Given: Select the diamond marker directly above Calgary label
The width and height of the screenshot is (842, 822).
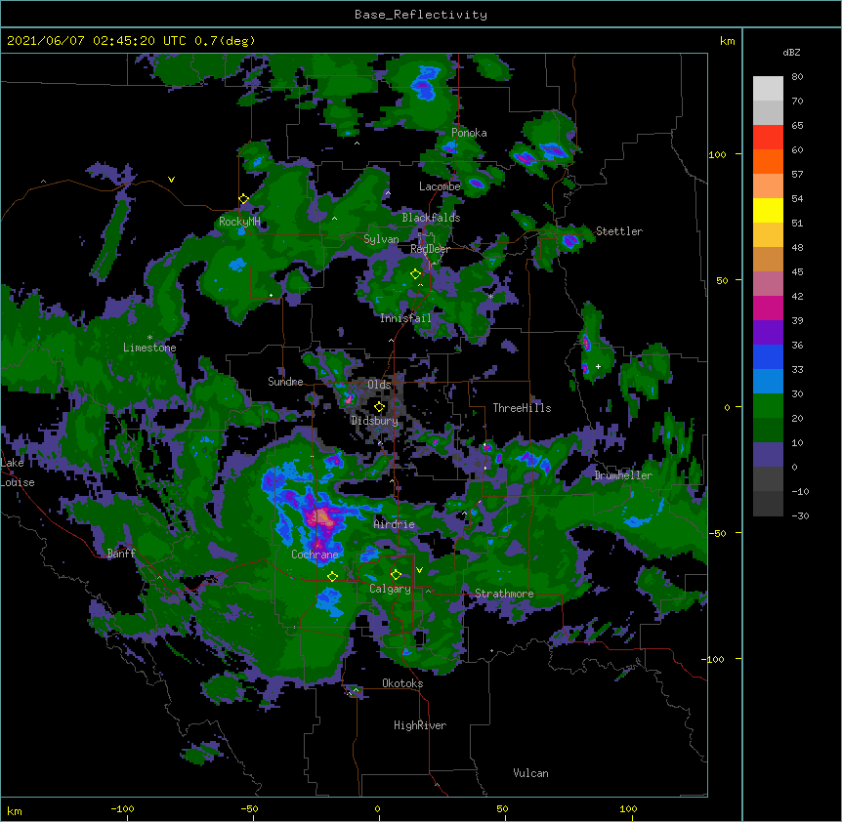Looking at the screenshot, I should pyautogui.click(x=396, y=575).
